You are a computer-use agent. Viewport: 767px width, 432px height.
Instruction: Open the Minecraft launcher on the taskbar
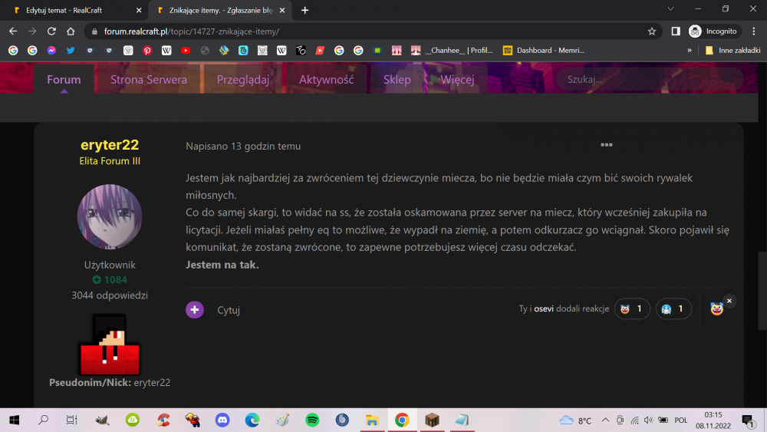click(432, 420)
